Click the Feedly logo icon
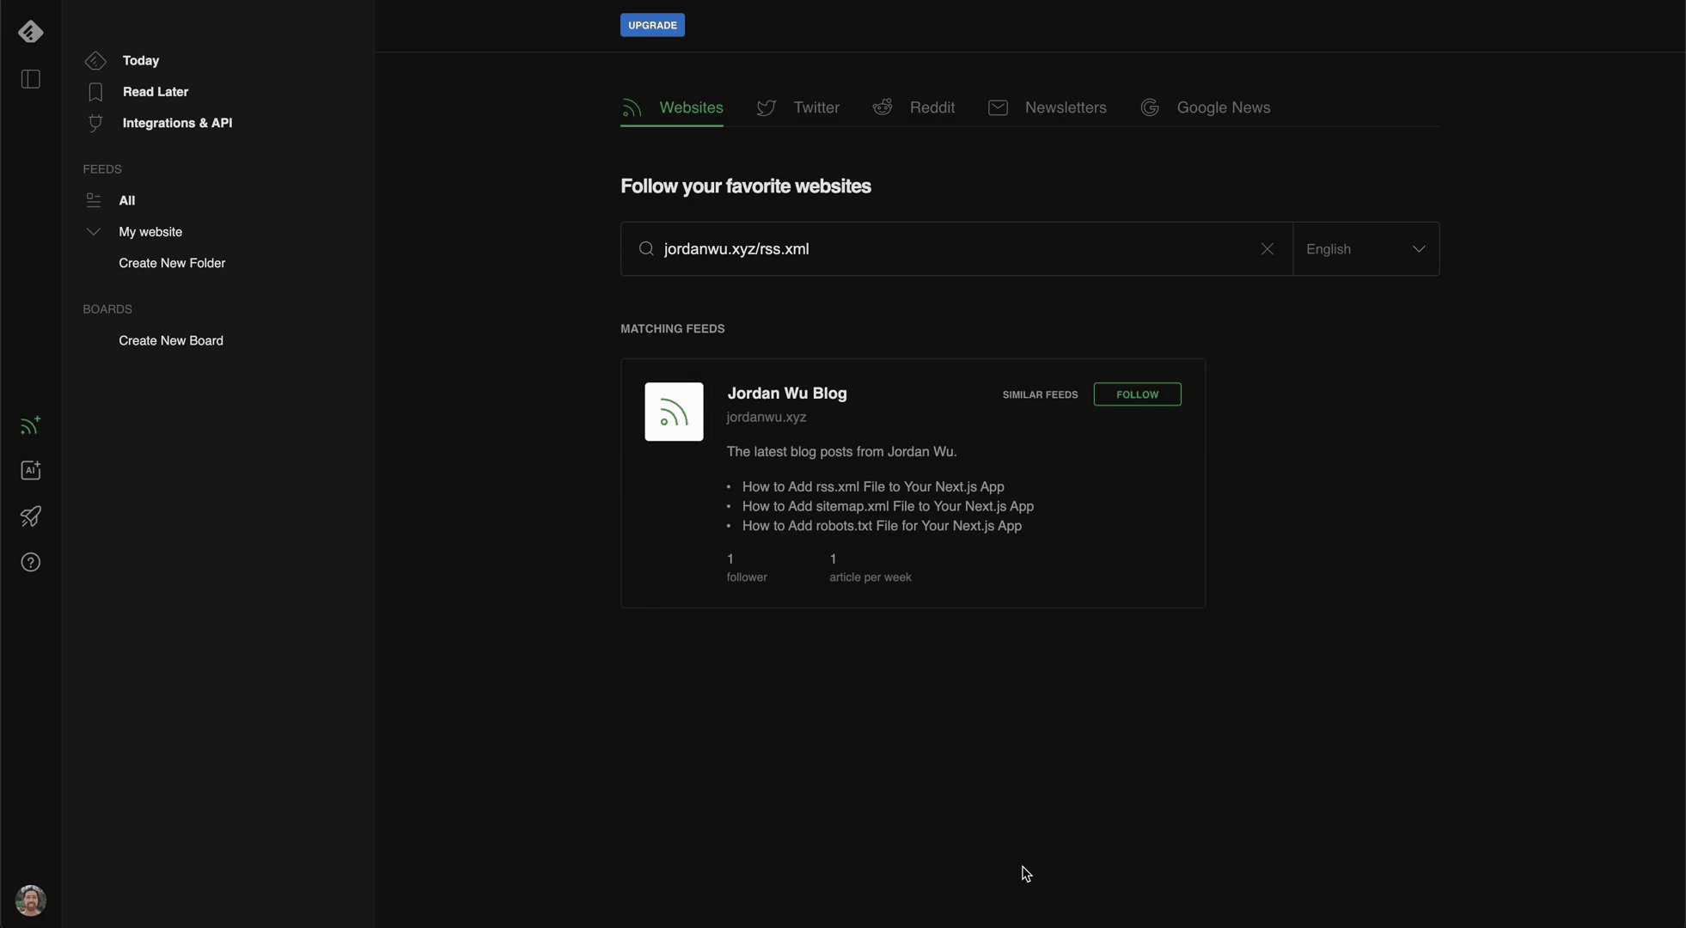Image resolution: width=1686 pixels, height=928 pixels. pyautogui.click(x=31, y=32)
